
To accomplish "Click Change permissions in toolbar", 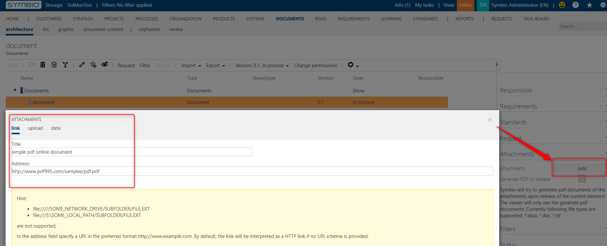I will pos(315,66).
